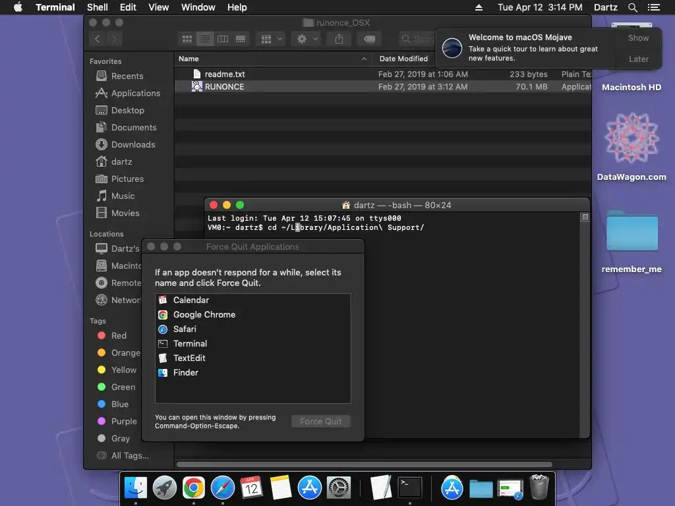
Task: Select the readme.txt file
Action: pos(383,74)
